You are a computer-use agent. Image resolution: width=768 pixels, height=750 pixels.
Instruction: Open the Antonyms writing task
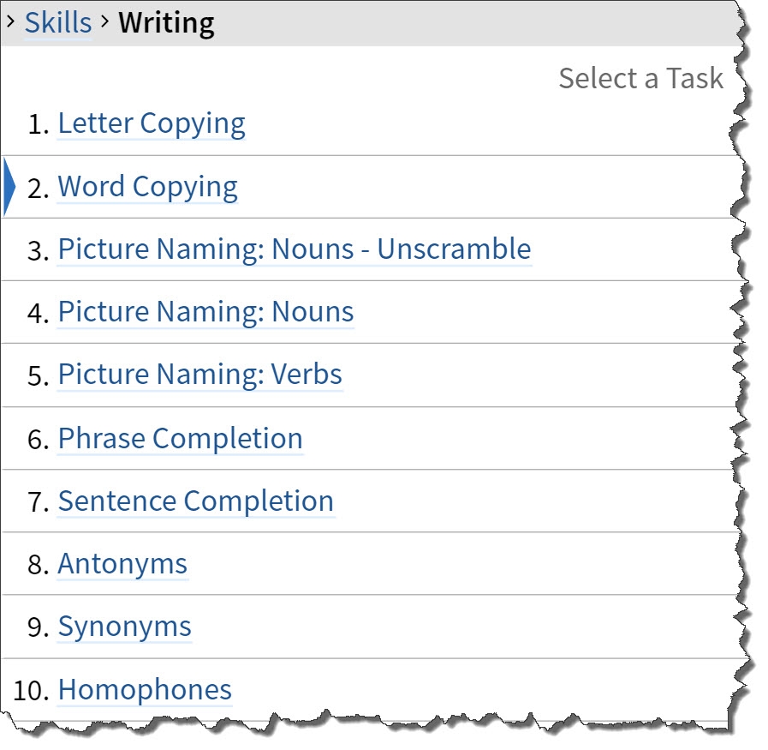click(122, 564)
